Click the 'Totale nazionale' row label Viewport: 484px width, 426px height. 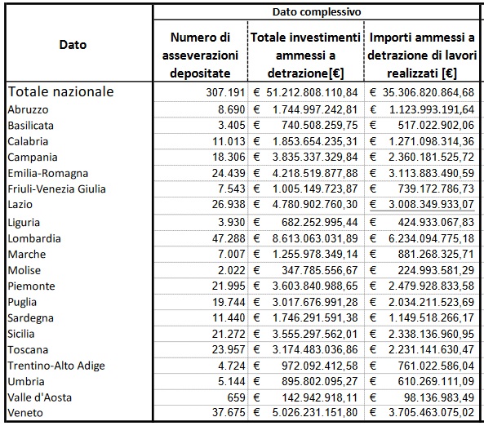pos(61,91)
